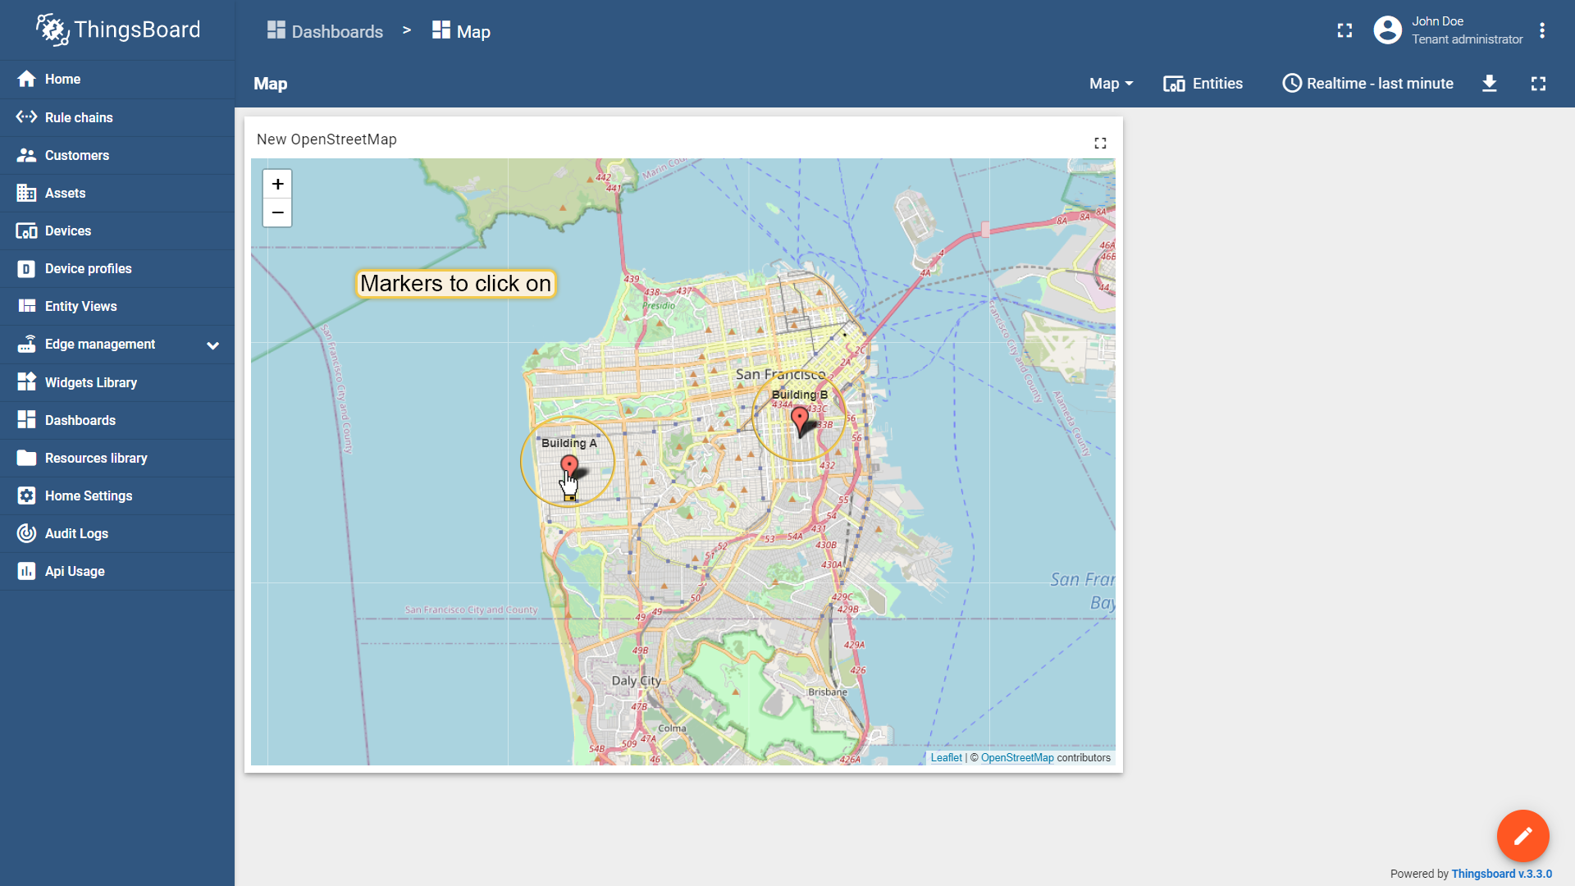Click the Resources library folder icon

click(26, 458)
